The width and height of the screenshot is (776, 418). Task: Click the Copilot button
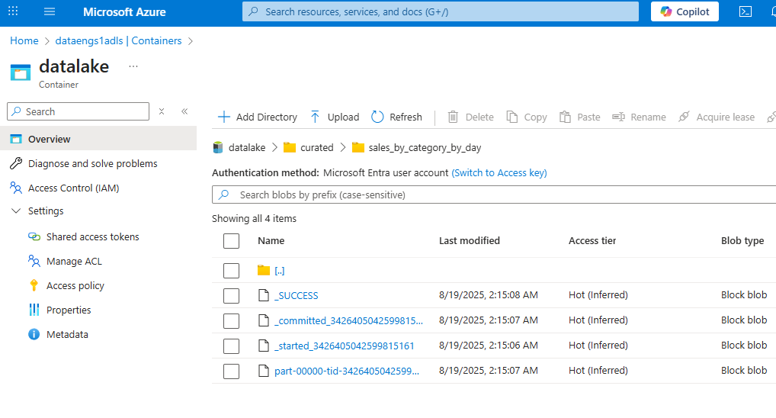[x=685, y=11]
